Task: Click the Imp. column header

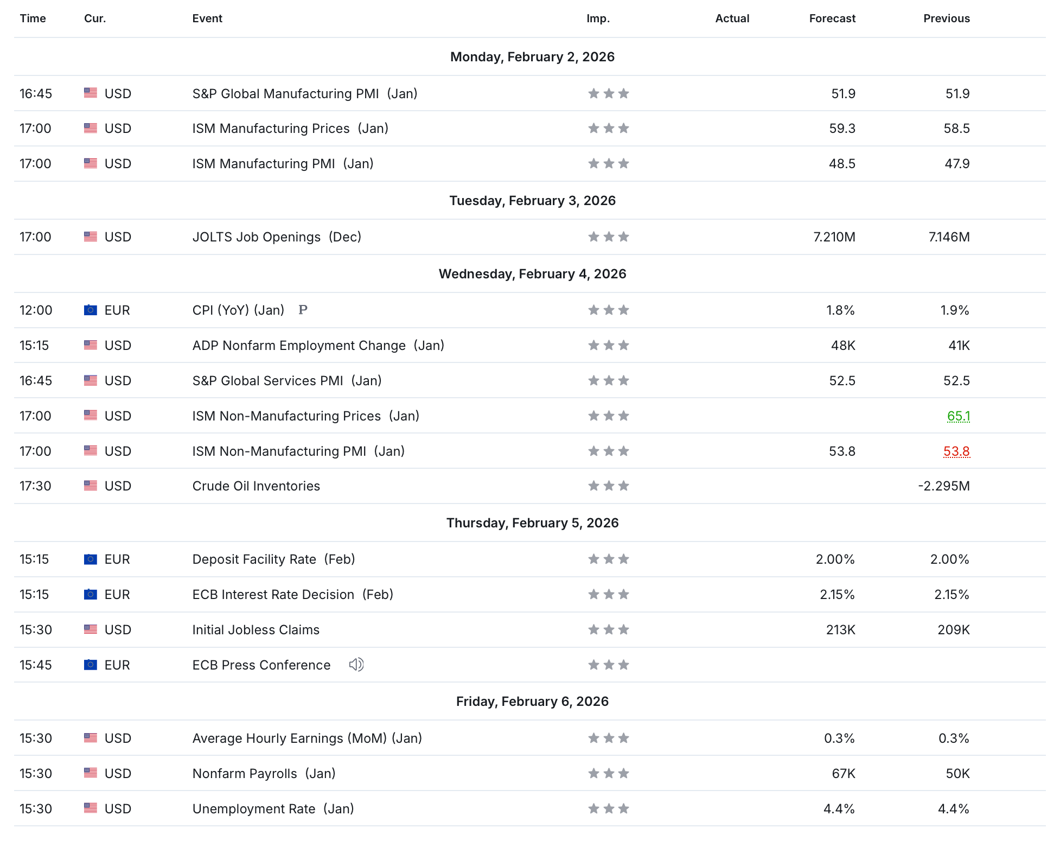Action: pyautogui.click(x=598, y=18)
